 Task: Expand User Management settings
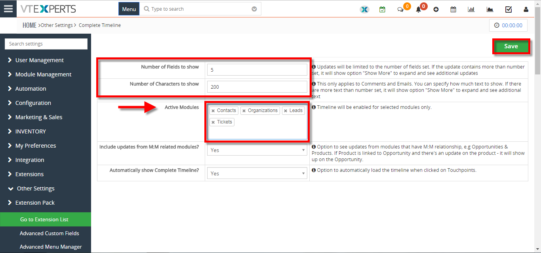point(46,60)
